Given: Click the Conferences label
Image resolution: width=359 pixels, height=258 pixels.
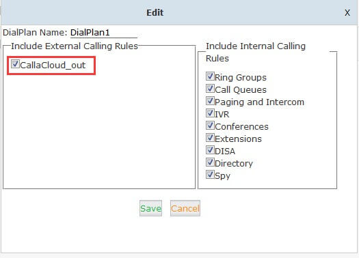Looking at the screenshot, I should 241,126.
